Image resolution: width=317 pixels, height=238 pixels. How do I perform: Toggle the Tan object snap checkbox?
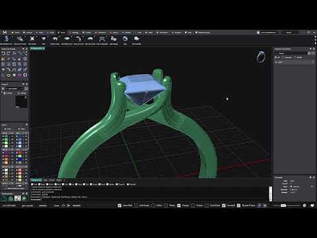[x=84, y=184]
